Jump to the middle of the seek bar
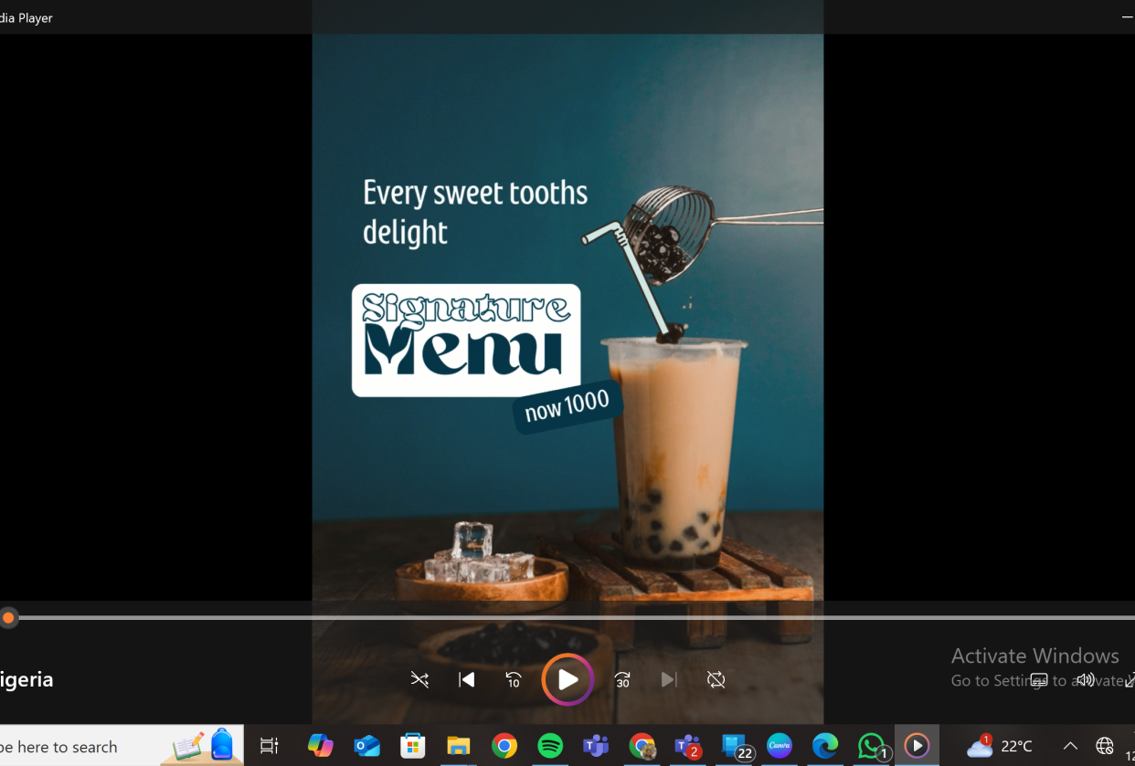Image resolution: width=1135 pixels, height=766 pixels. click(x=567, y=618)
